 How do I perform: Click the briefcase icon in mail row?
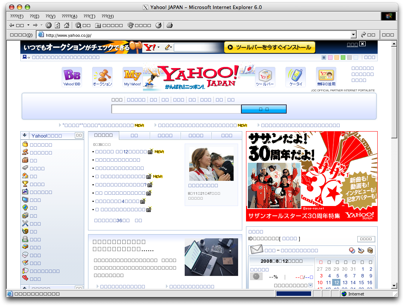coord(370,250)
